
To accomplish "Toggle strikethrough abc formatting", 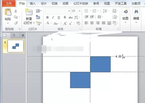I will pos(71,17).
